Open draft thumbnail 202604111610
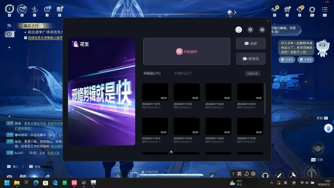Image resolution: width=334 pixels, height=188 pixels. 187,126
